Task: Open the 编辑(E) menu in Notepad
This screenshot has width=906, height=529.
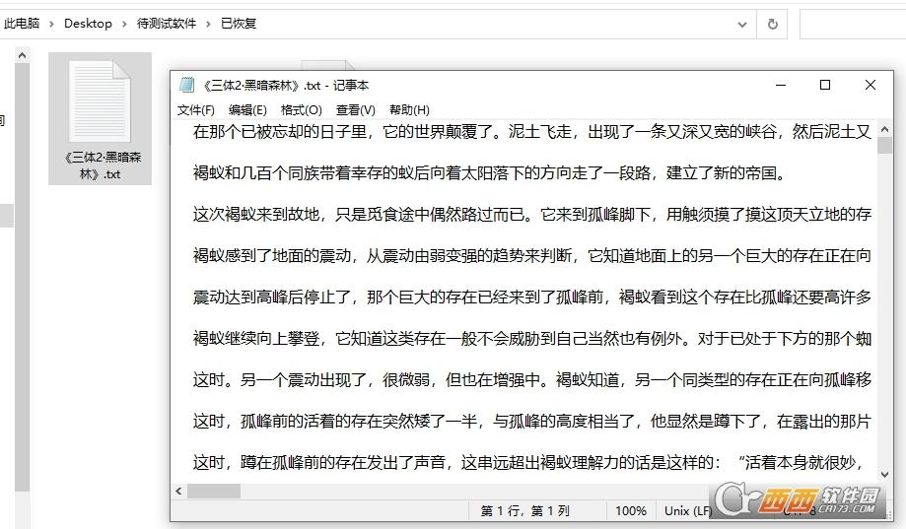Action: pos(247,109)
